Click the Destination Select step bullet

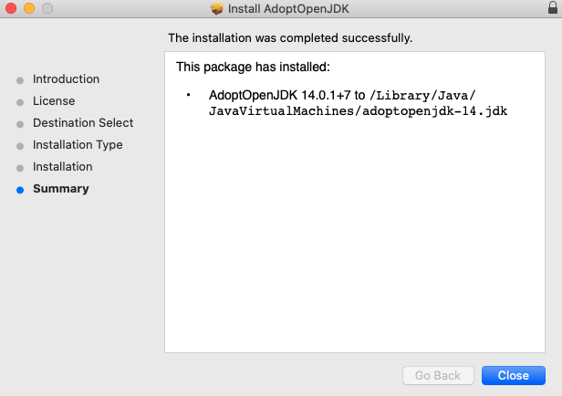point(19,124)
